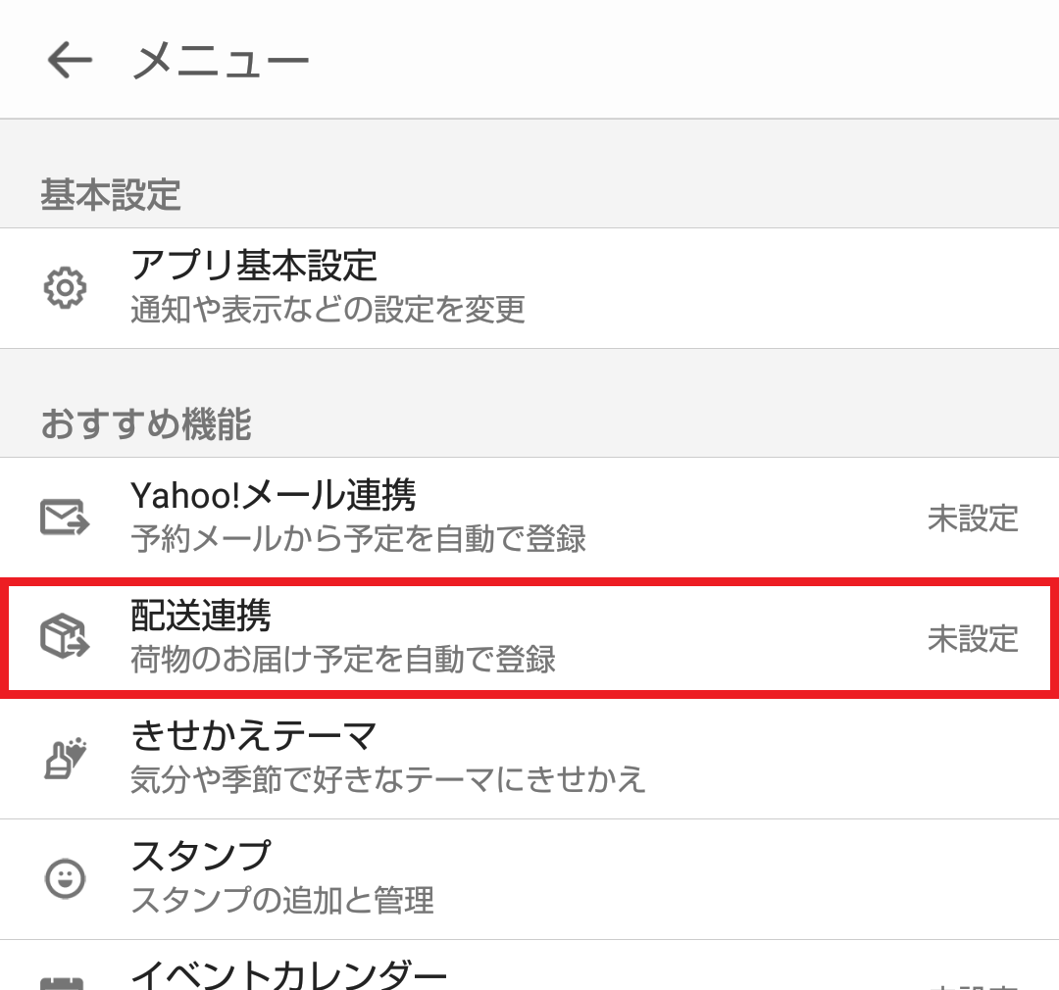1059x990 pixels.
Task: Open the スタンプ menu item
Action: (x=200, y=856)
